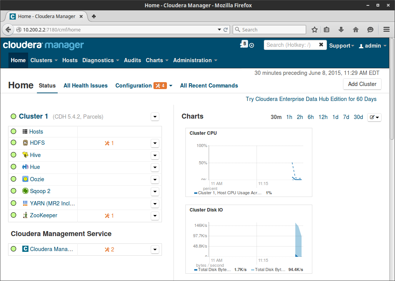Screen dimensions: 395x281
Task: Open the ZooKeeper service link
Action: tap(43, 215)
